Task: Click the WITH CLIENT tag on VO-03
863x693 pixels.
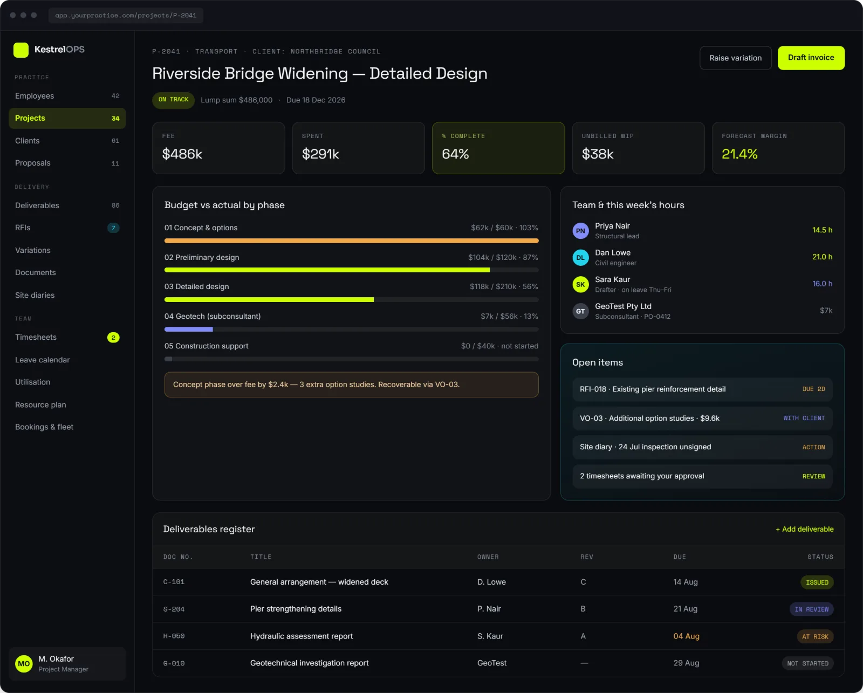Action: coord(804,418)
